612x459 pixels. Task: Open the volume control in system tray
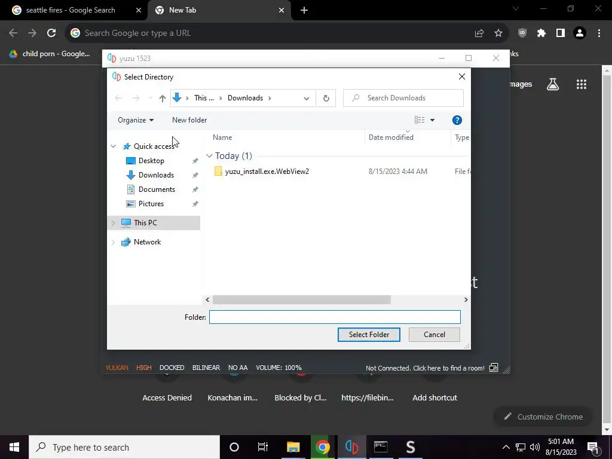[535, 447]
